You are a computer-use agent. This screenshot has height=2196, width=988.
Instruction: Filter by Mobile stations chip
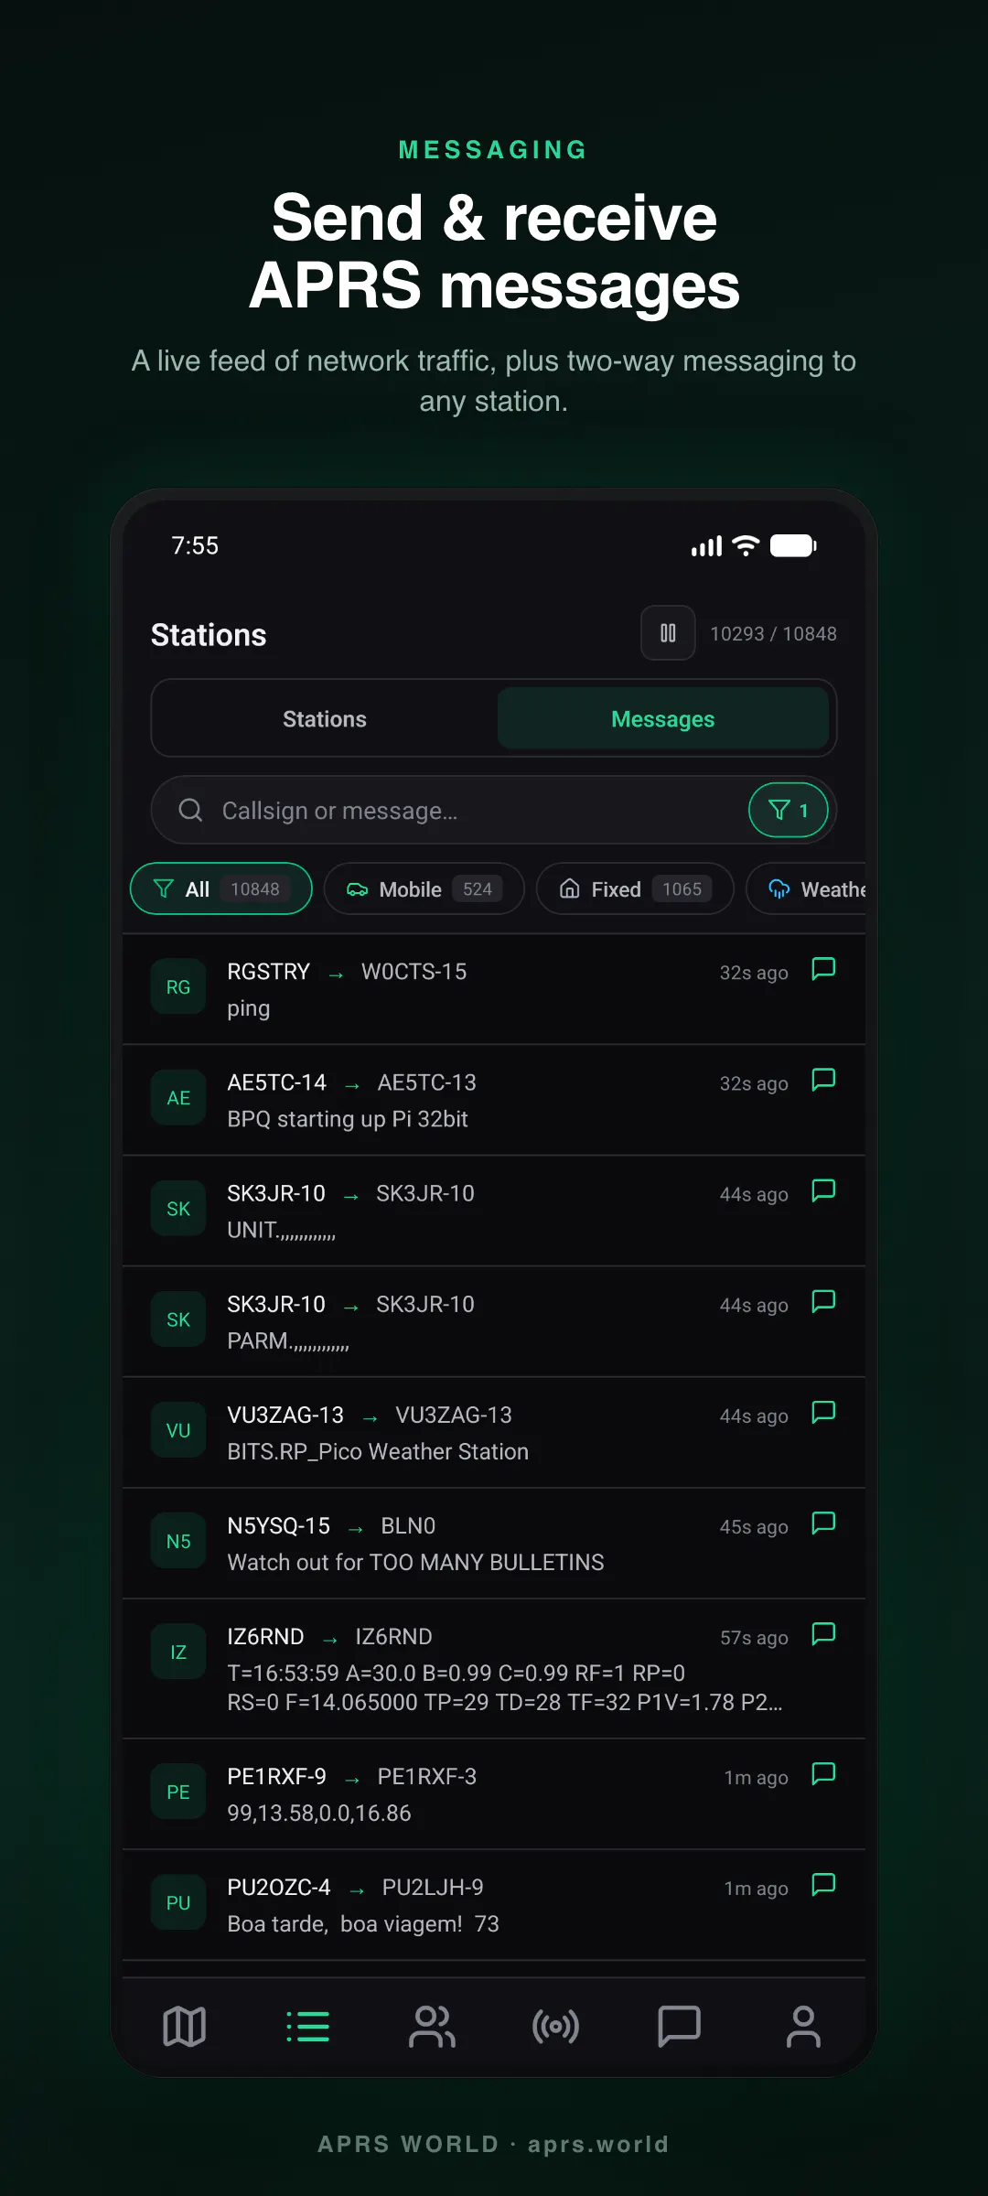[x=424, y=888]
